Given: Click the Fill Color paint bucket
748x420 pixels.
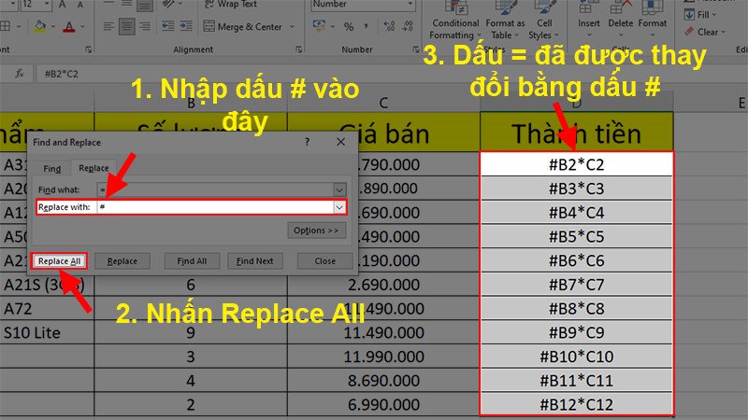Looking at the screenshot, I should 40,26.
